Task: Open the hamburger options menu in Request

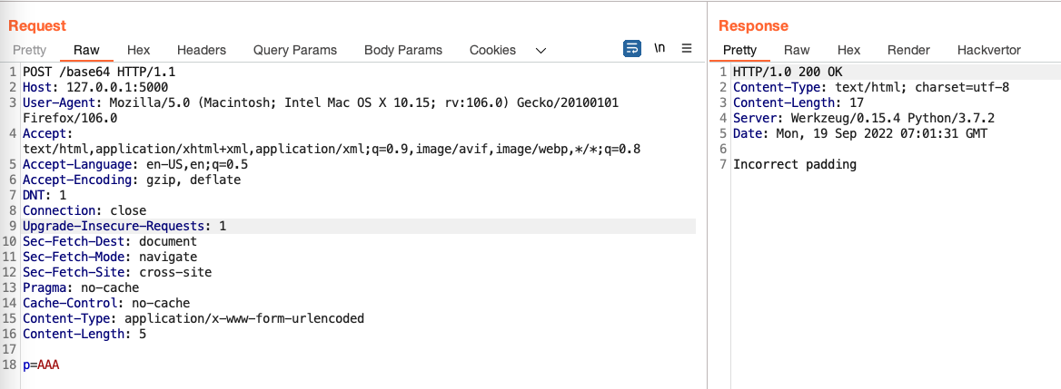Action: tap(687, 49)
